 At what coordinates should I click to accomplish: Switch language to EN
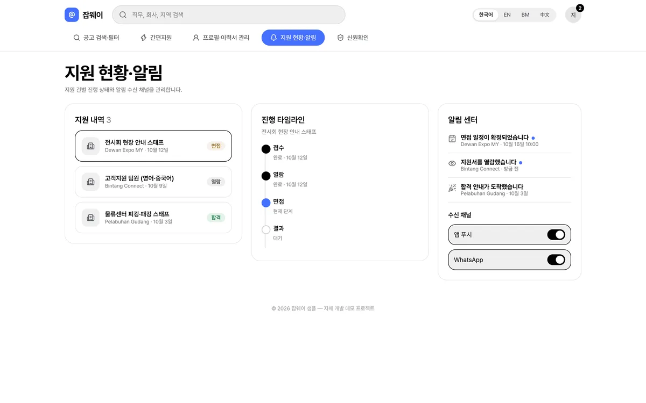coord(507,15)
